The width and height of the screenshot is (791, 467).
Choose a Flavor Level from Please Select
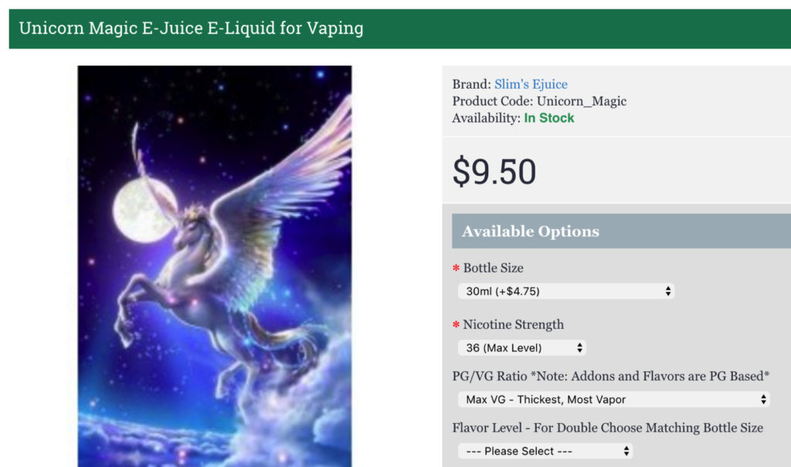click(x=545, y=451)
